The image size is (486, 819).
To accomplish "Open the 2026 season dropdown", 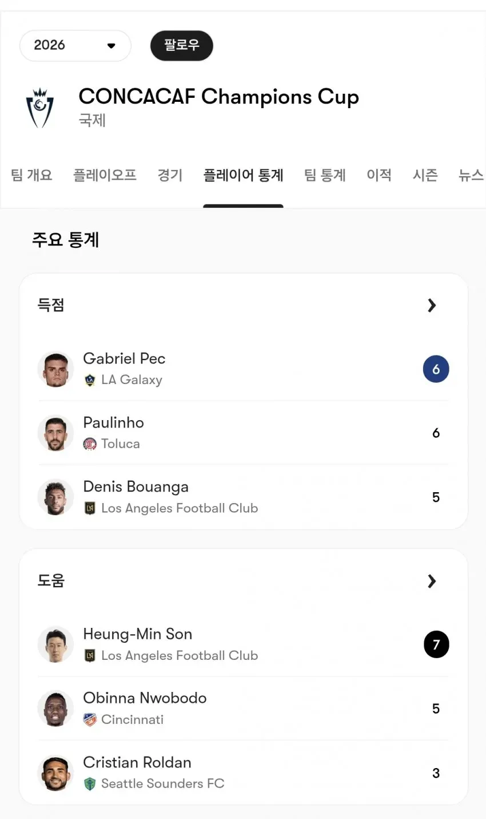I will 75,46.
